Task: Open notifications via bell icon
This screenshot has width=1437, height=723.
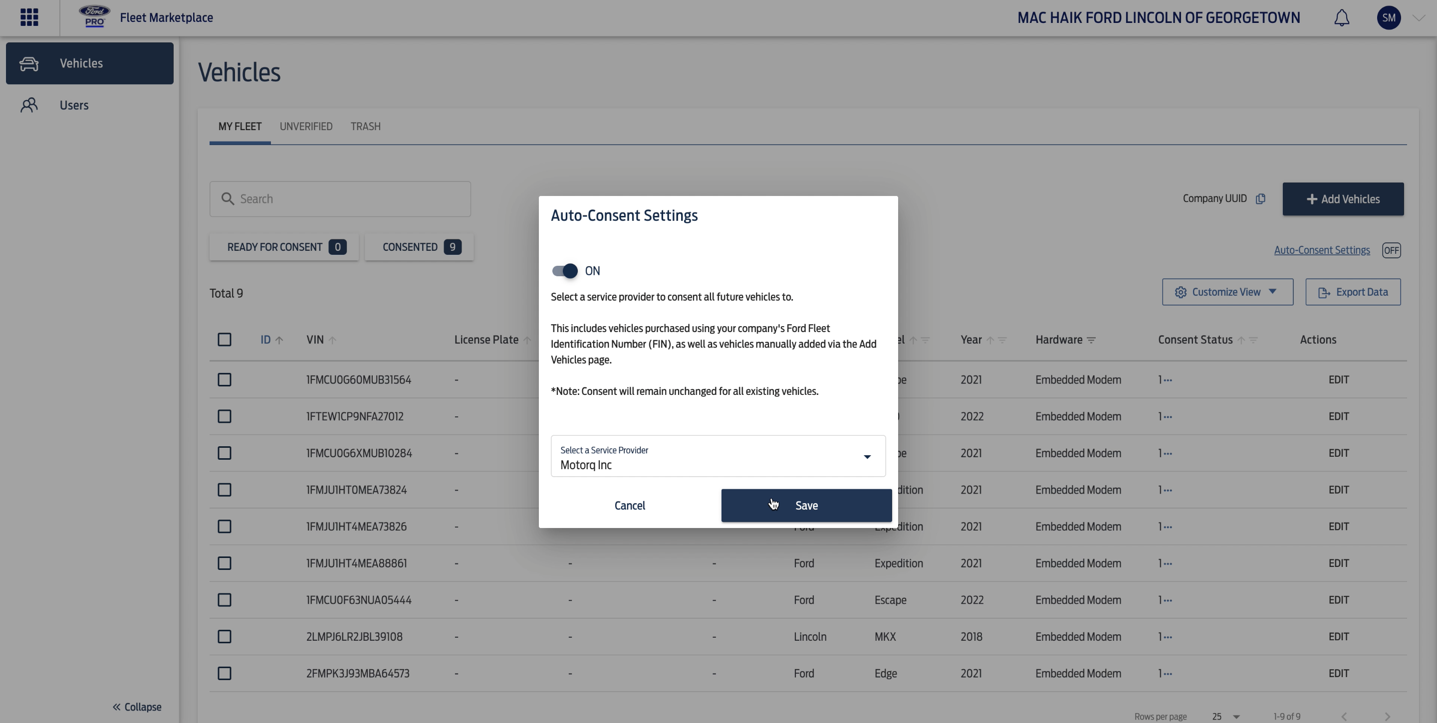Action: click(x=1342, y=17)
